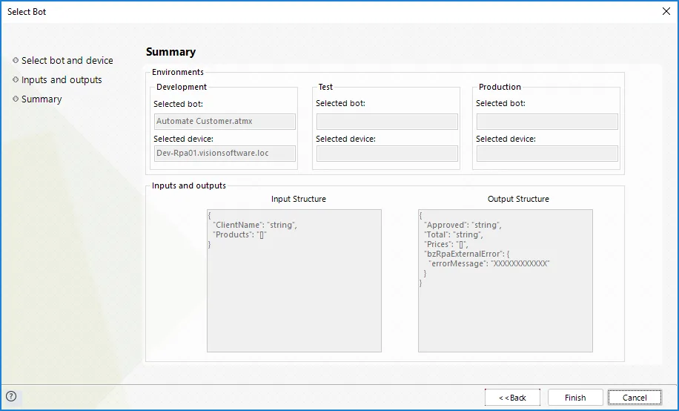
Task: Click the "ClientName": "string" line
Action: point(255,225)
